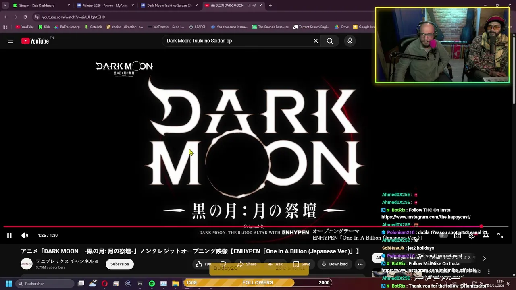
Task: Mute the video volume
Action: pyautogui.click(x=25, y=236)
